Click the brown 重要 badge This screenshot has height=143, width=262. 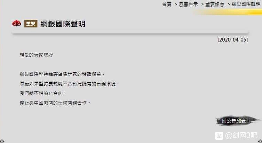31,24
